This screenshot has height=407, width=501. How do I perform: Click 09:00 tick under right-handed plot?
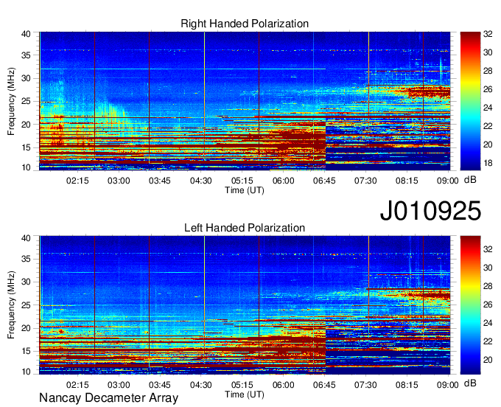[x=448, y=181]
